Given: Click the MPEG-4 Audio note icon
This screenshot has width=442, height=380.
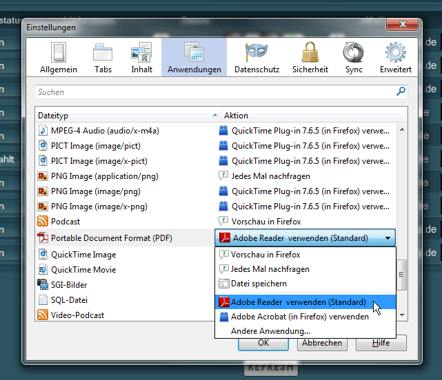Looking at the screenshot, I should 43,131.
